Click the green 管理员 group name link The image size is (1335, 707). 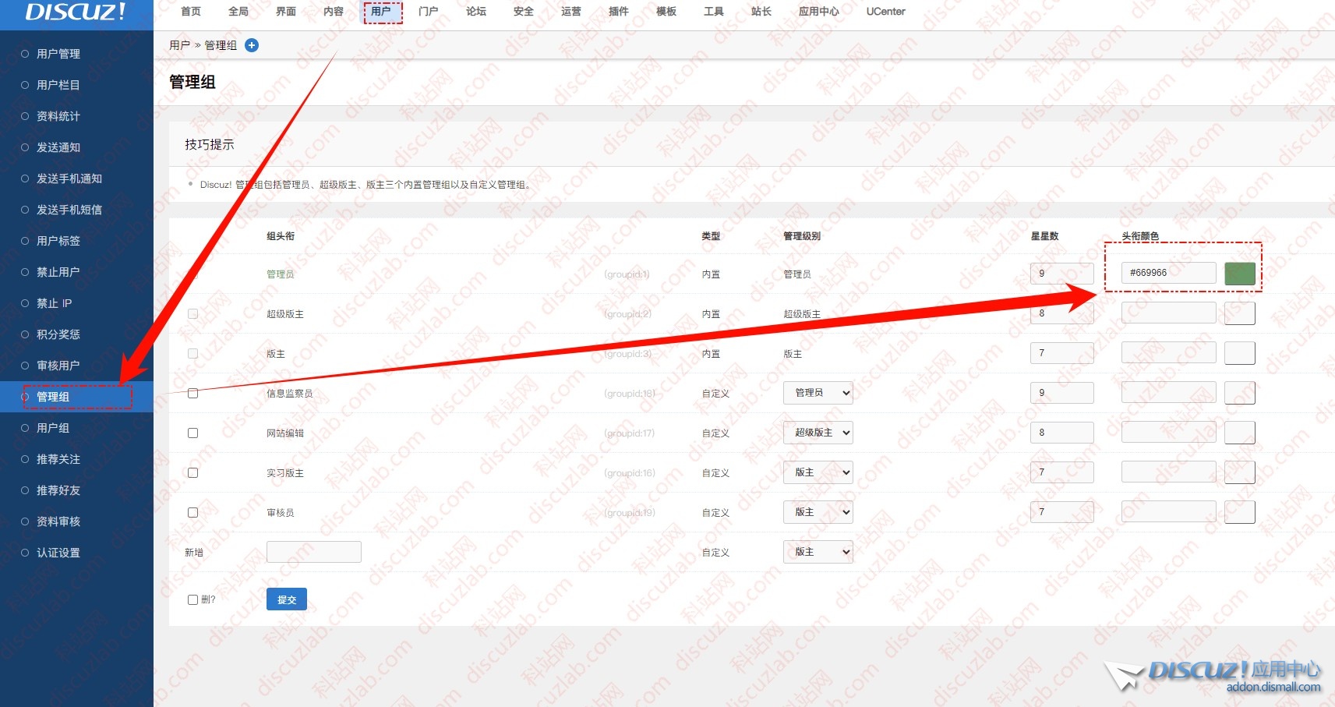click(281, 274)
